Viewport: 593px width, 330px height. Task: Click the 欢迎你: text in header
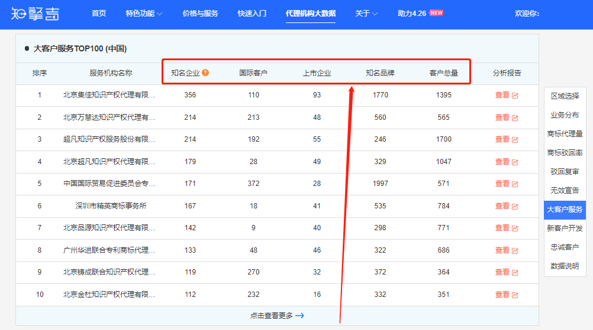tap(527, 14)
